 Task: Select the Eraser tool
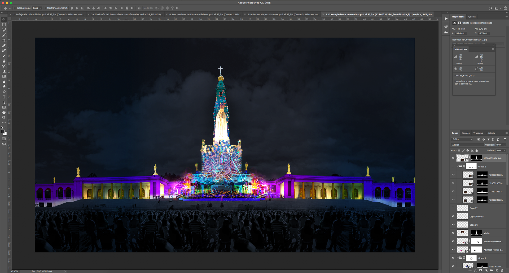click(x=4, y=71)
